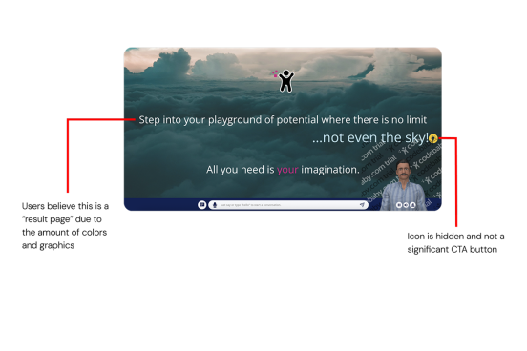The height and width of the screenshot is (351, 527).
Task: Click the annotation "Icon is hidden and not a significant CTA button"
Action: pos(455,243)
